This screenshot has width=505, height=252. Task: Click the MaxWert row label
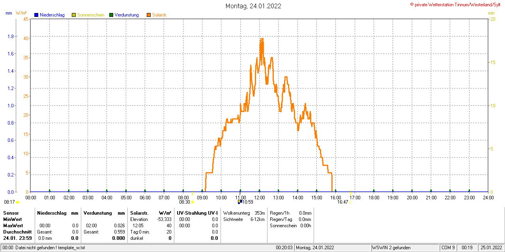13,226
